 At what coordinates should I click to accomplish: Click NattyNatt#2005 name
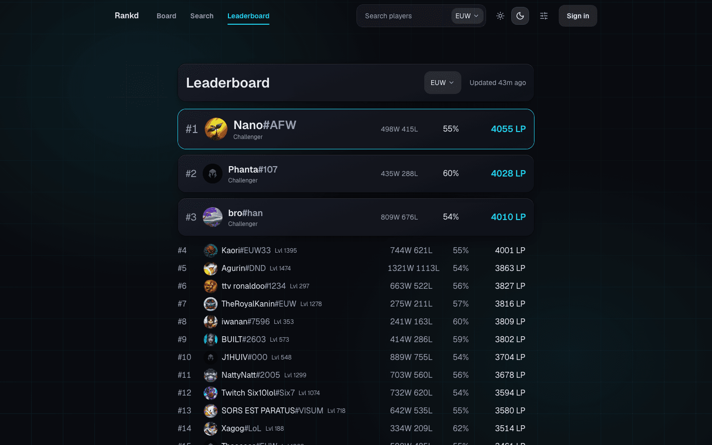point(251,375)
